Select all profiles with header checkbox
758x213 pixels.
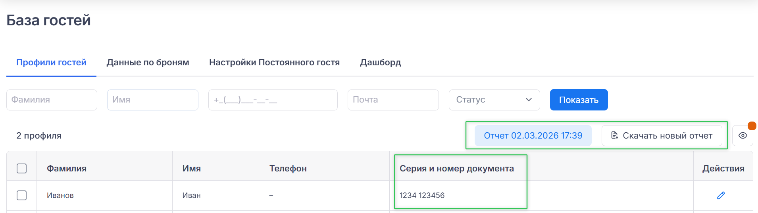tap(22, 168)
